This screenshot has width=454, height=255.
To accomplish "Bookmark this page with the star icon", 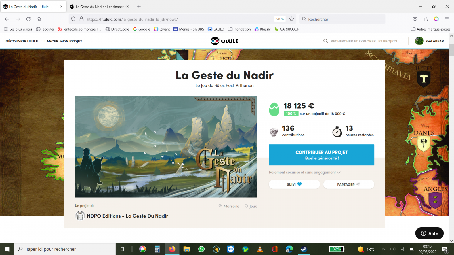I will pos(291,19).
